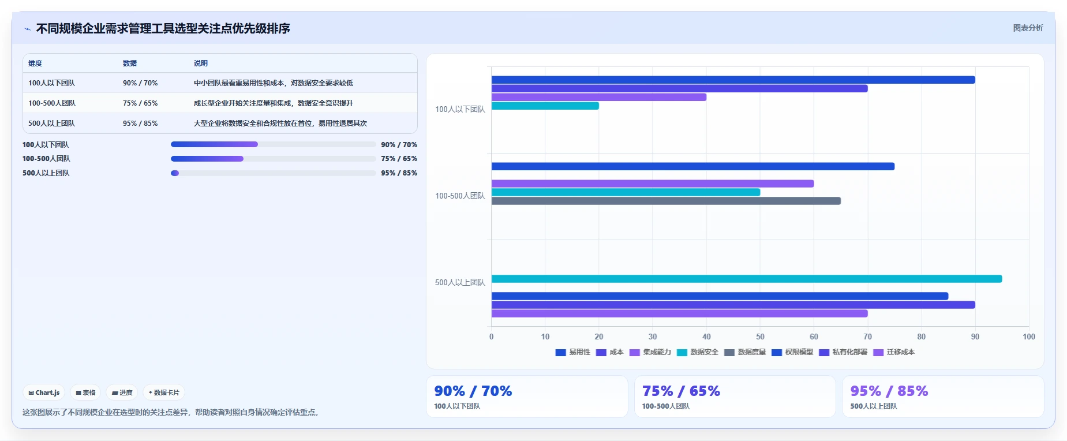Click the description starting 成长型企业开始关注
Image resolution: width=1067 pixels, height=441 pixels.
(x=274, y=103)
